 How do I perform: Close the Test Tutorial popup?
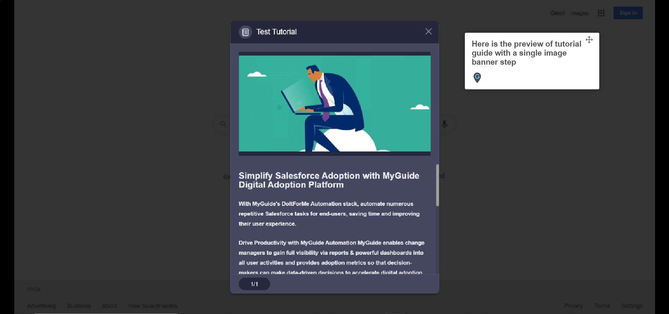coord(429,32)
